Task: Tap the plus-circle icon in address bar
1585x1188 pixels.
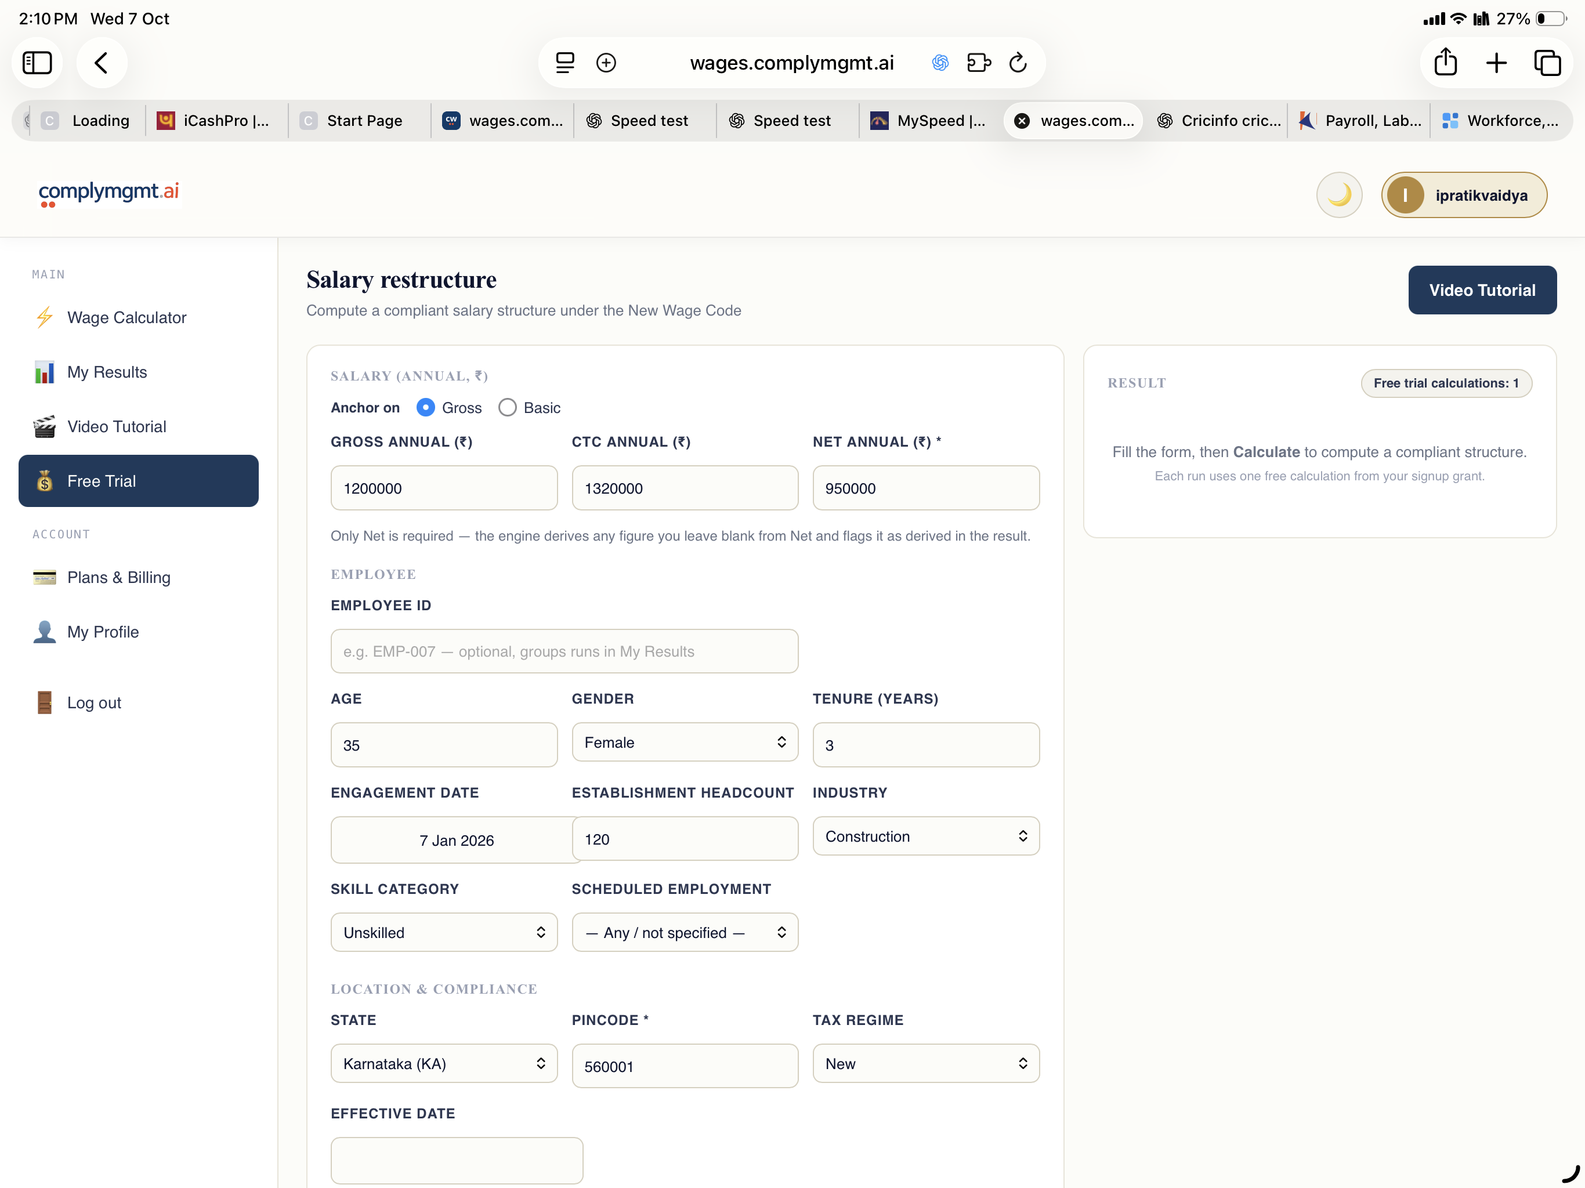Action: point(606,63)
